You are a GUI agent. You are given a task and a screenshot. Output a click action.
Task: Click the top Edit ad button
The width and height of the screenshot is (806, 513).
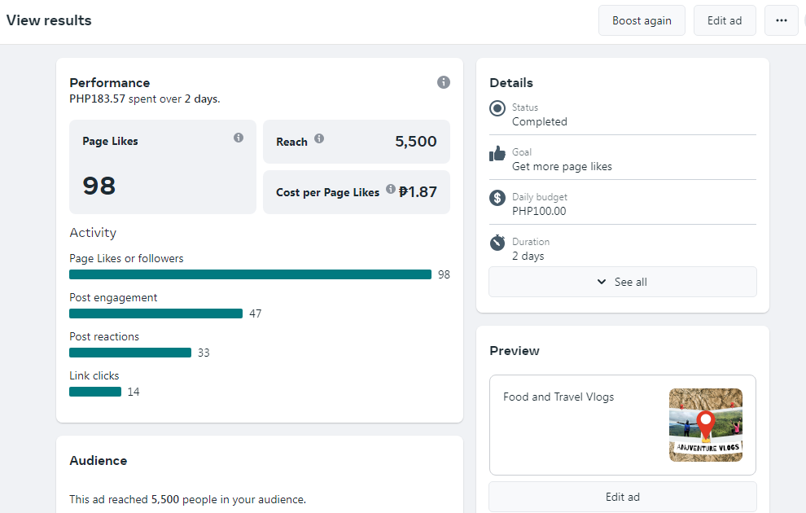(x=725, y=20)
